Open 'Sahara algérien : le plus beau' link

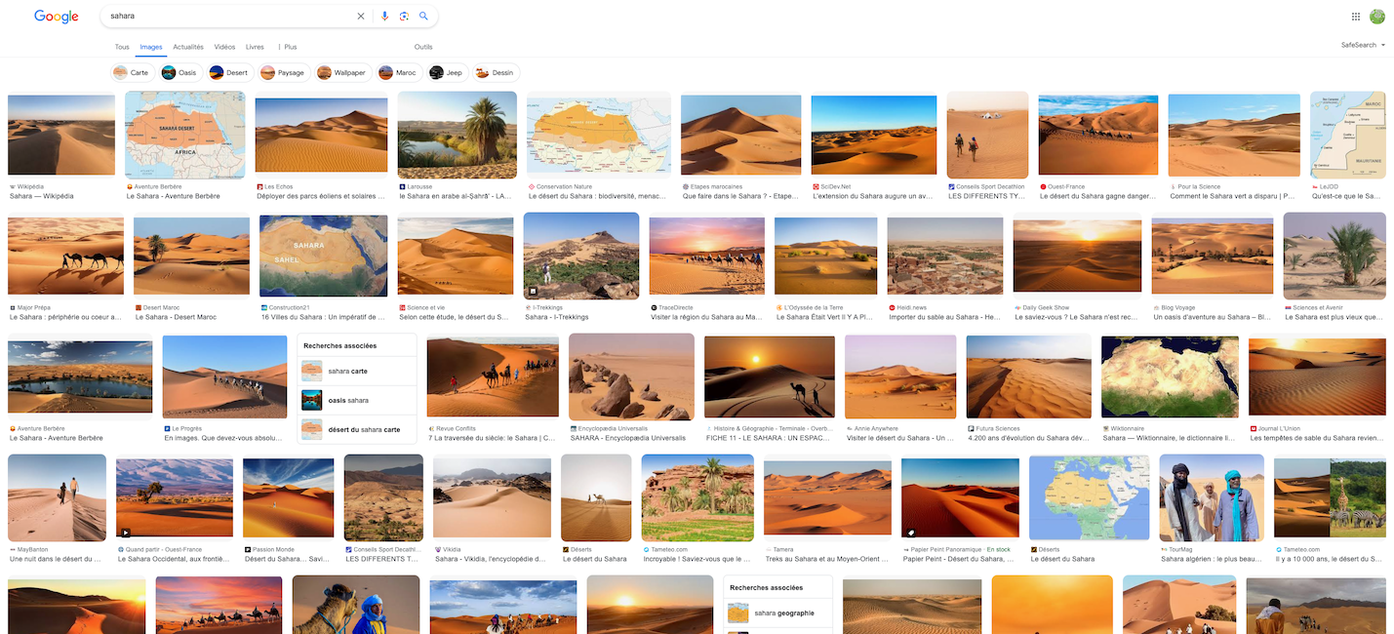1211,559
